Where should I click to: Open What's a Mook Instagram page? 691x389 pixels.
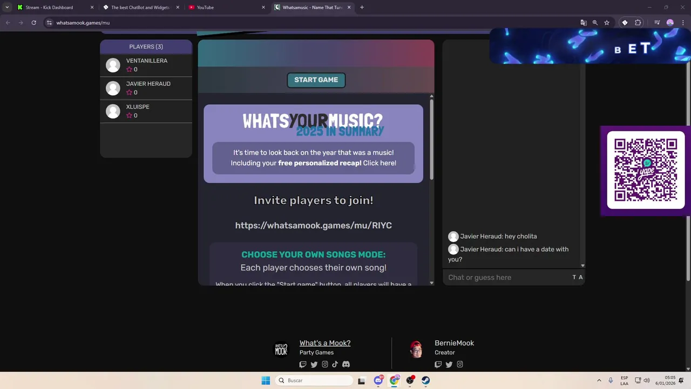click(325, 364)
